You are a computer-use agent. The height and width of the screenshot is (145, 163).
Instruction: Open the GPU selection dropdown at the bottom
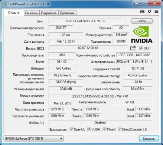tap(33, 138)
